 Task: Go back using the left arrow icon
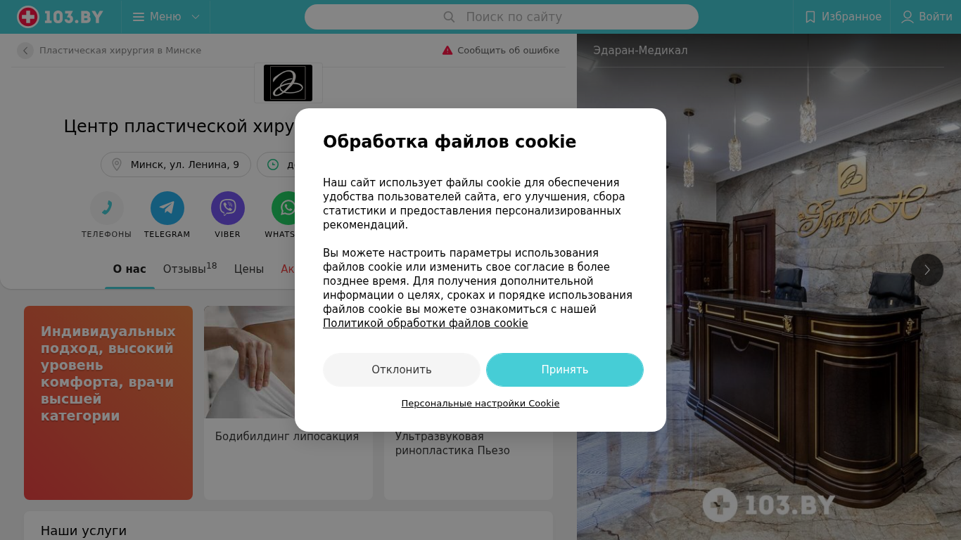click(x=25, y=51)
